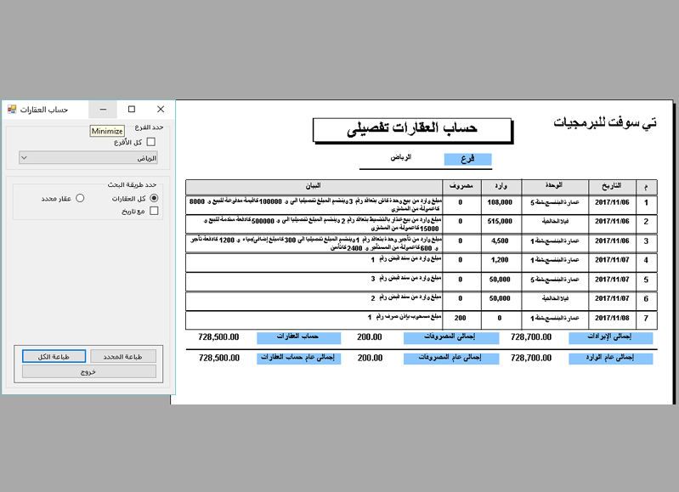Click the date 2017/11/06 in row 1
Image resolution: width=679 pixels, height=492 pixels.
[612, 202]
